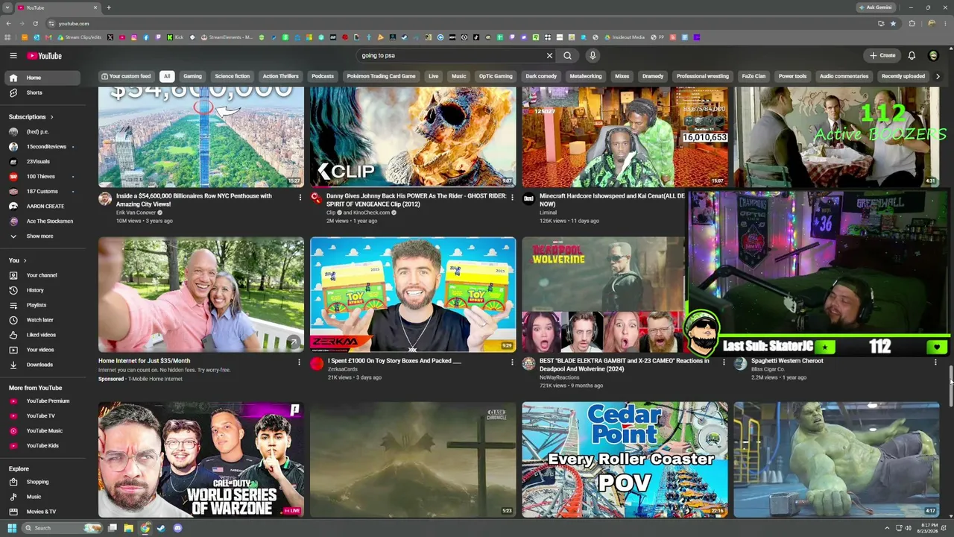The width and height of the screenshot is (954, 537).
Task: Select the All filter chip
Action: (x=167, y=76)
